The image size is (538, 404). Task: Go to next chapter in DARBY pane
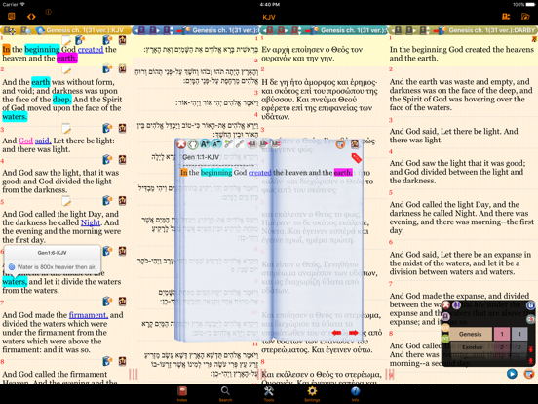point(410,30)
